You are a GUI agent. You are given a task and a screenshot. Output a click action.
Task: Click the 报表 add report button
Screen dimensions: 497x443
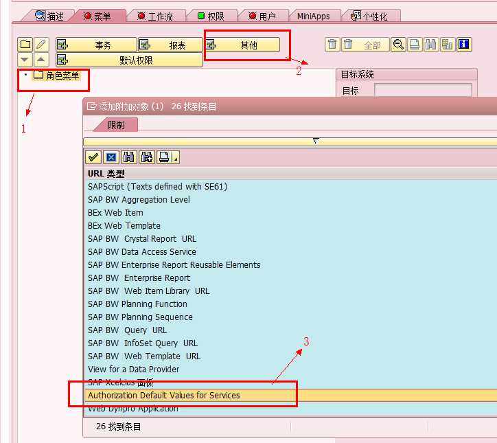pyautogui.click(x=170, y=45)
